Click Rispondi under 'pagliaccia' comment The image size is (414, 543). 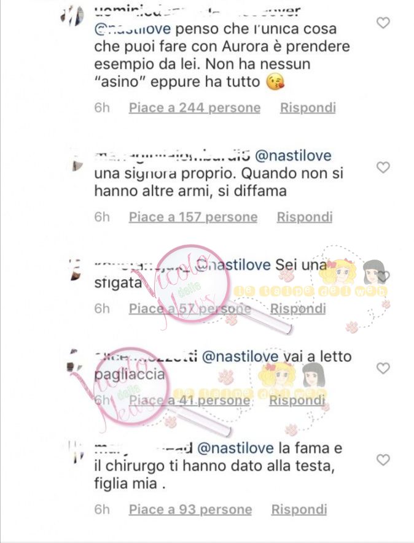[297, 400]
